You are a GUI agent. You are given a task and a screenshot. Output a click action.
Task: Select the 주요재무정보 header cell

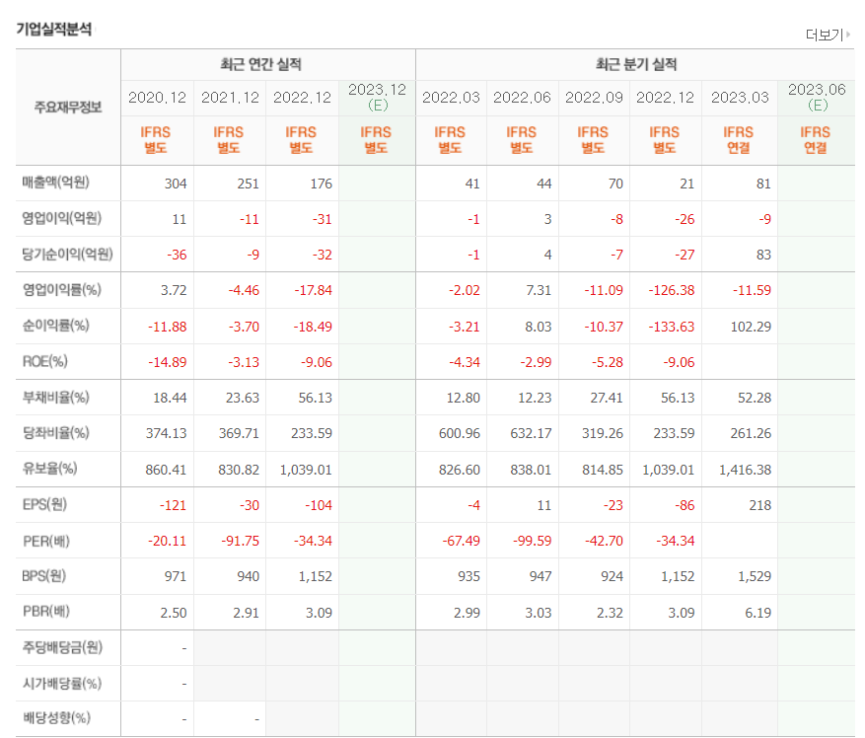[x=68, y=107]
